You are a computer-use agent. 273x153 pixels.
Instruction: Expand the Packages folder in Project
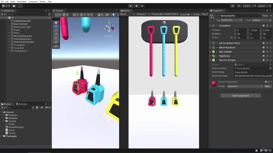[2, 136]
